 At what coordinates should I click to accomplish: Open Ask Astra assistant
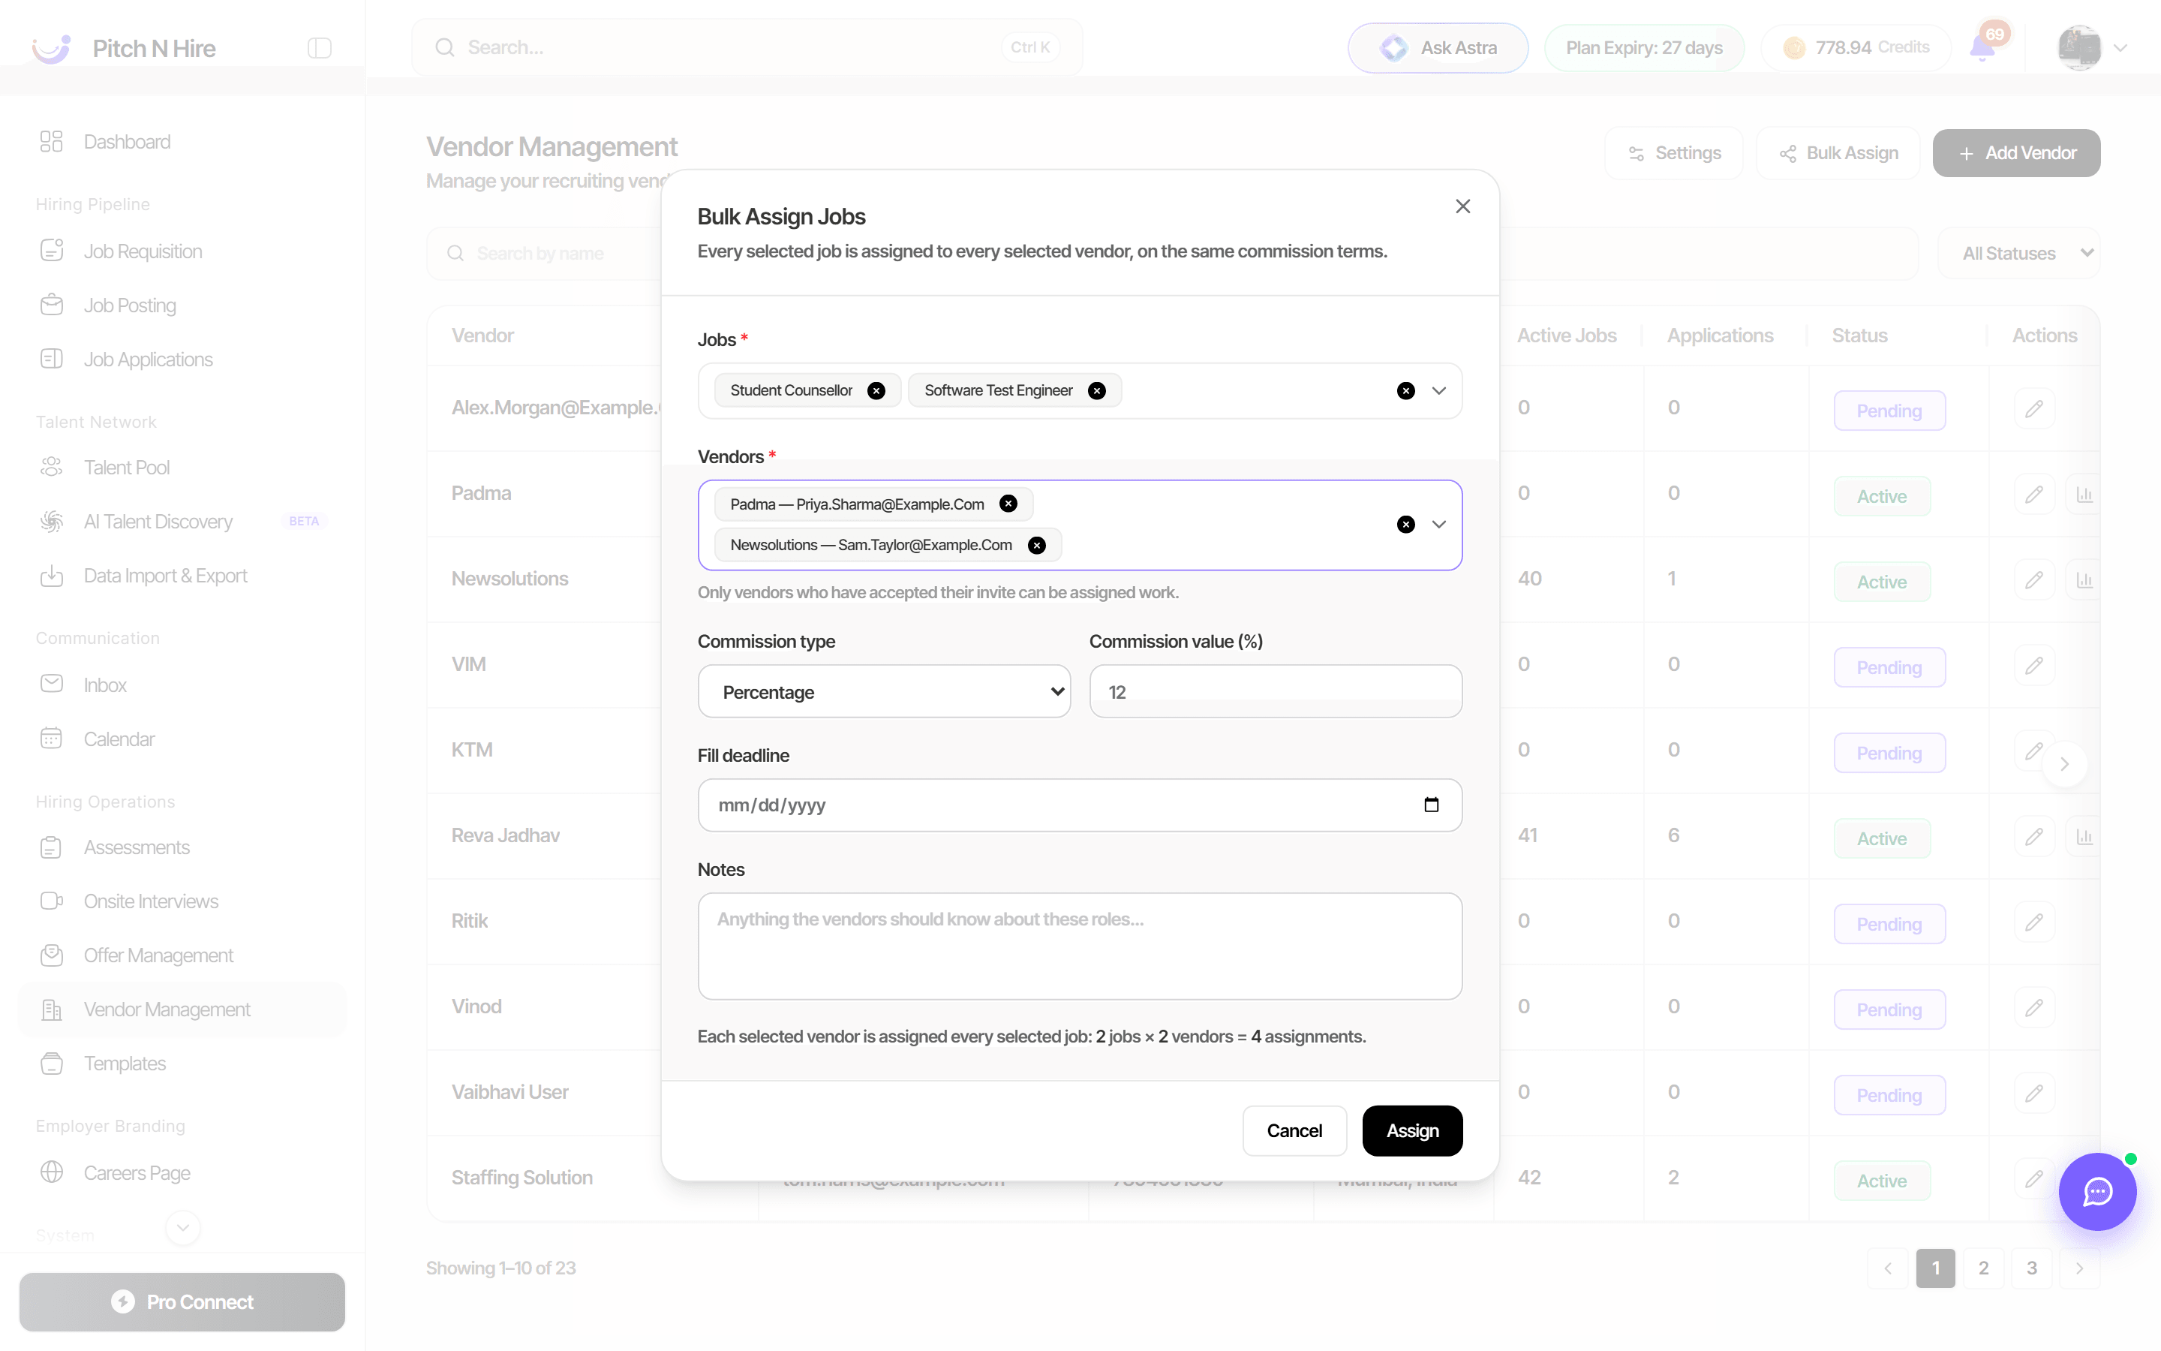tap(1438, 48)
